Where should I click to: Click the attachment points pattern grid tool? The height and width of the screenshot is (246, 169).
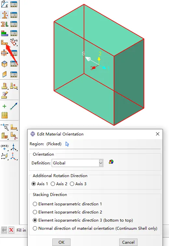pos(5,115)
